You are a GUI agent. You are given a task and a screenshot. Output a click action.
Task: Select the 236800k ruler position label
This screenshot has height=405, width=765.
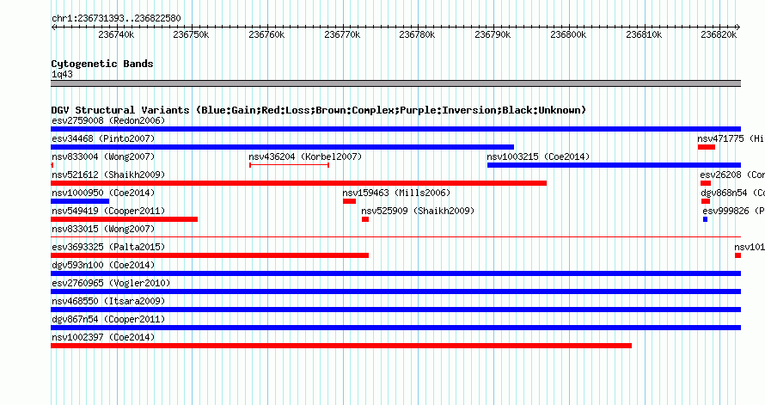tap(568, 34)
